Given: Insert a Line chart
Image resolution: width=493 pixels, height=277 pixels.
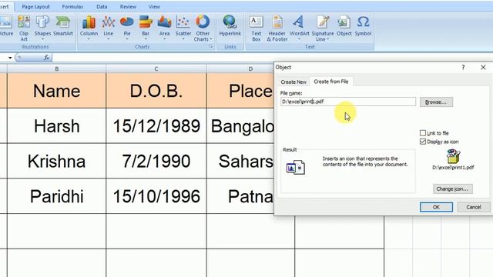Looking at the screenshot, I should point(108,28).
